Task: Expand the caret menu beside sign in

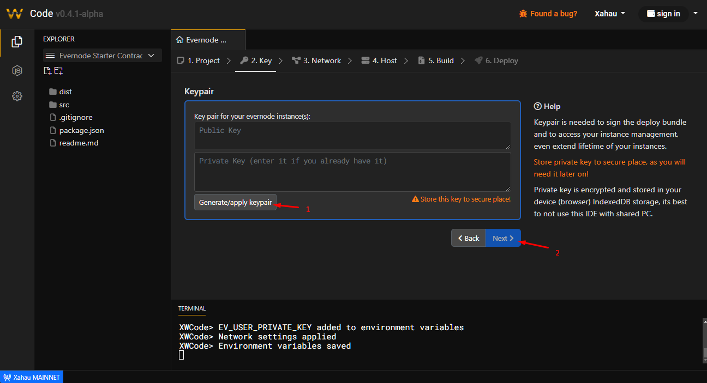Action: pyautogui.click(x=695, y=13)
